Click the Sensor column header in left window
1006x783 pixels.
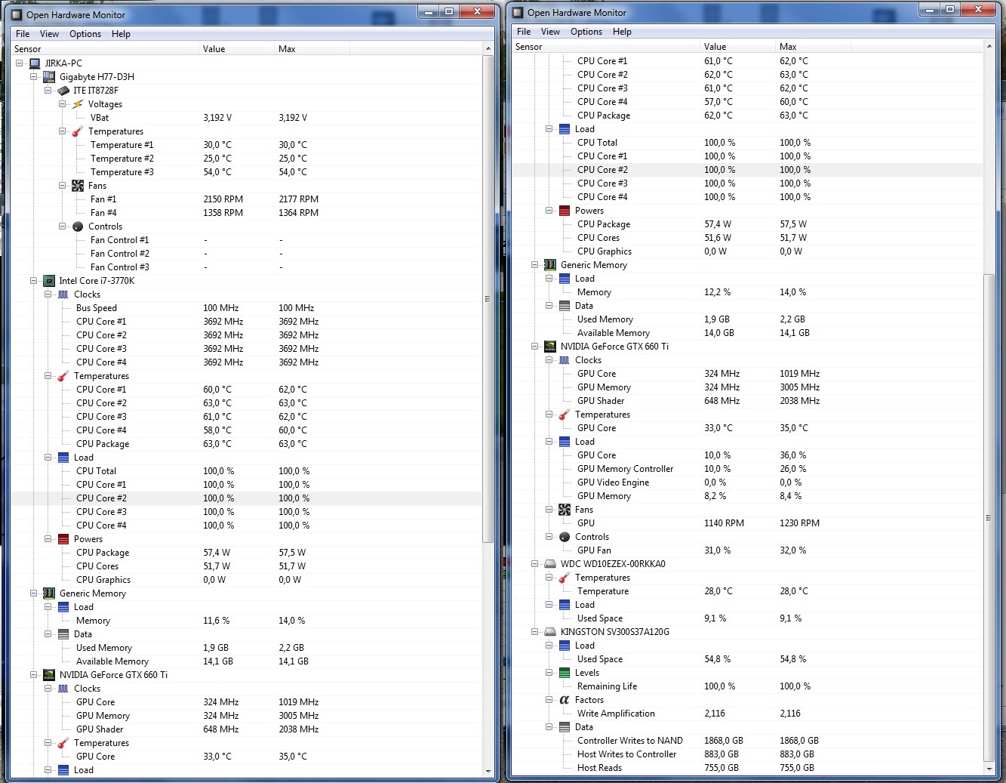pyautogui.click(x=28, y=49)
